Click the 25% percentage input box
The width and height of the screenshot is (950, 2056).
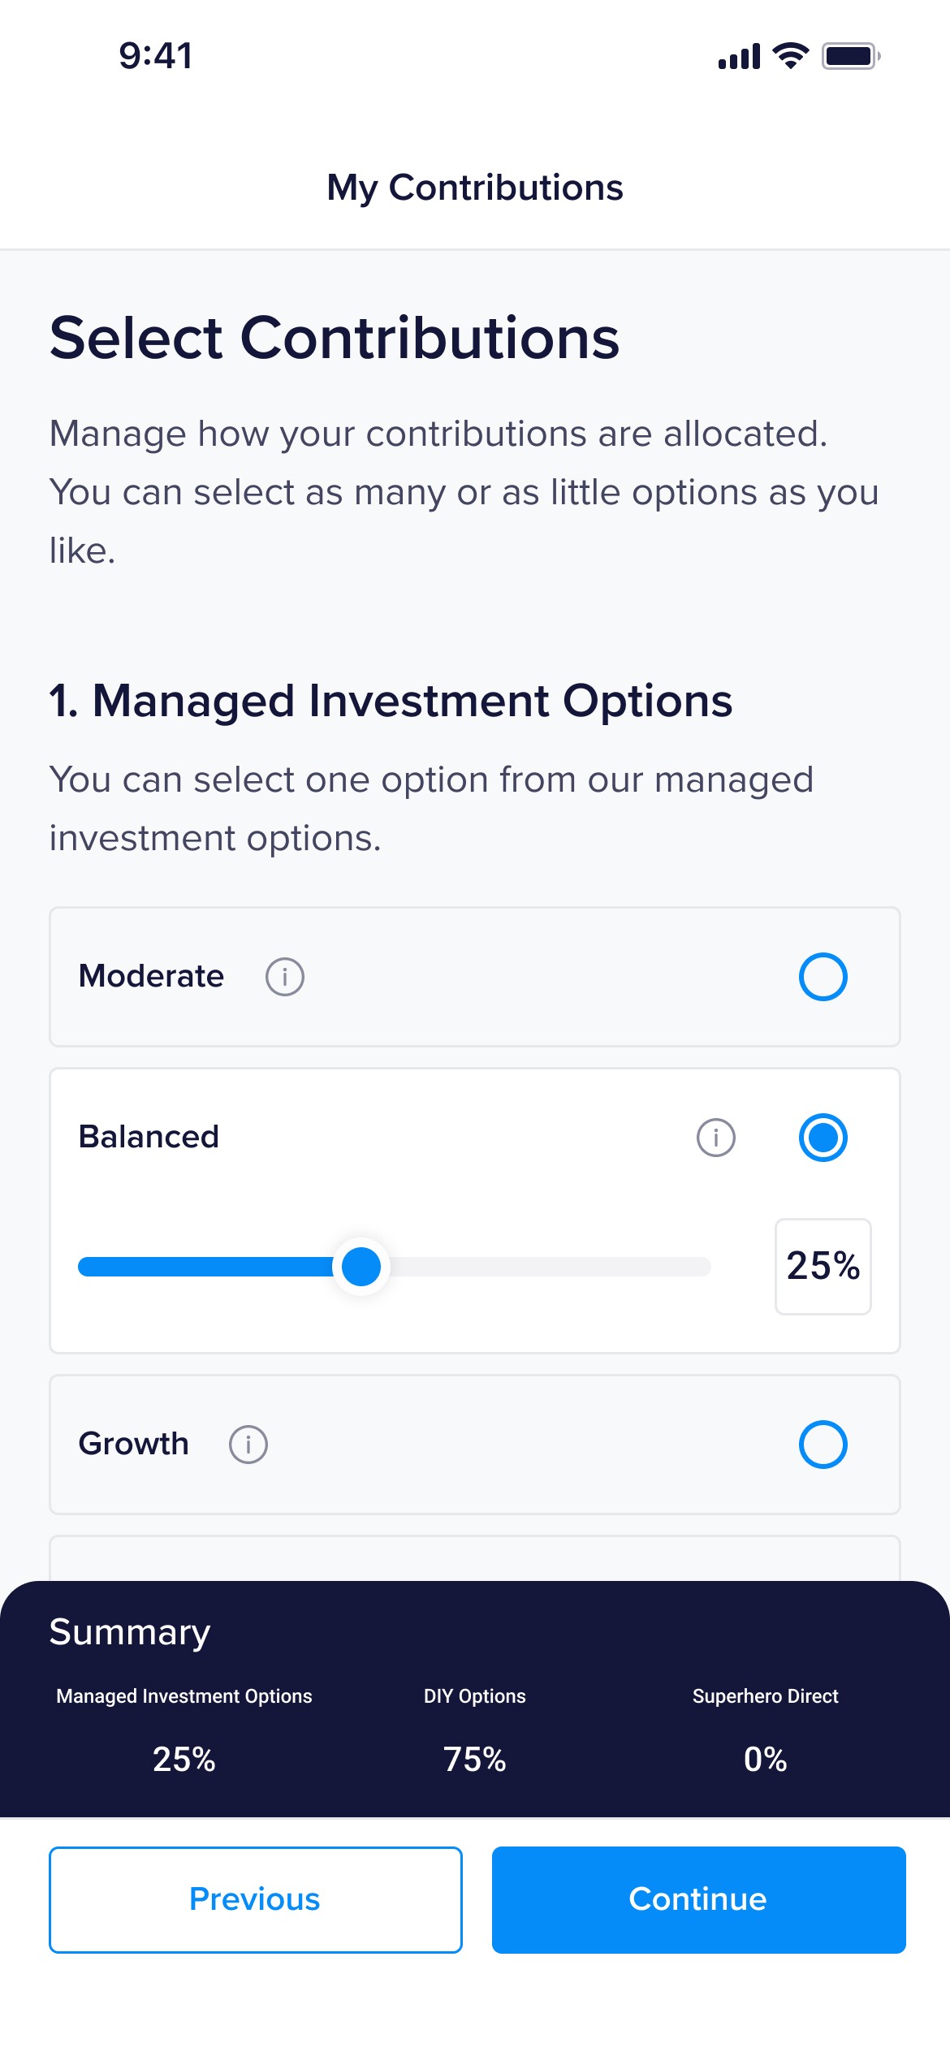pos(823,1266)
